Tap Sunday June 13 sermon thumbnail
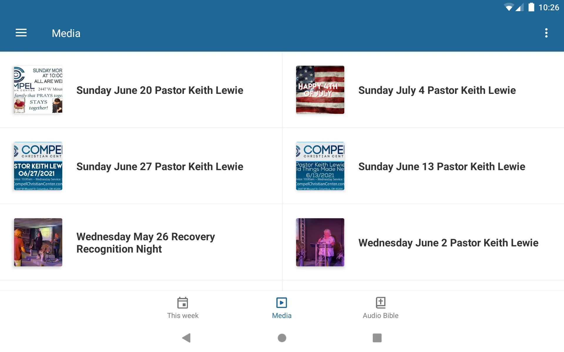The width and height of the screenshot is (564, 352). (320, 166)
